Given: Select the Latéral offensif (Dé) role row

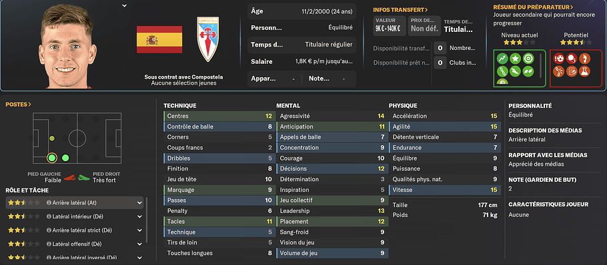Looking at the screenshot, I should (74, 244).
